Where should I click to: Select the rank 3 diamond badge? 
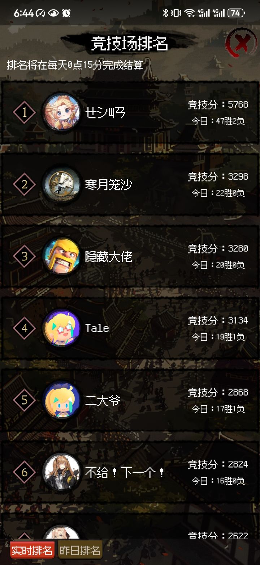click(x=24, y=256)
